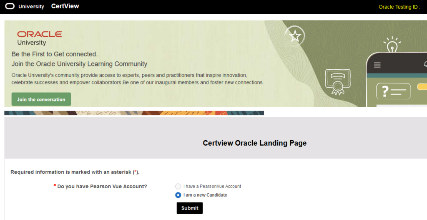Screen dimensions: 427x220
Task: Click the colorful patterned strip below banner
Action: coord(134,113)
